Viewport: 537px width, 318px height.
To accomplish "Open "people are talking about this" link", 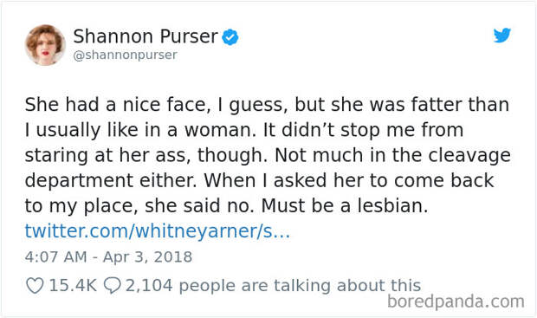I will coord(300,285).
